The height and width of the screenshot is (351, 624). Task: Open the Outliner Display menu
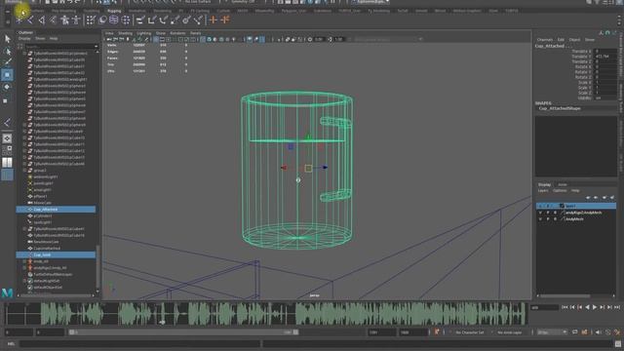(24, 39)
